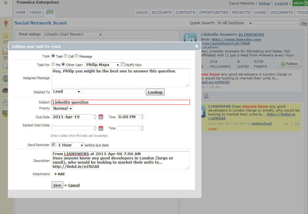This screenshot has height=214, width=308.
Task: Click the retweet icon on LIANSWERS tweet
Action: point(297,124)
